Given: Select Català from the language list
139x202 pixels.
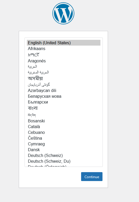Looking at the screenshot, I should click(x=64, y=127).
